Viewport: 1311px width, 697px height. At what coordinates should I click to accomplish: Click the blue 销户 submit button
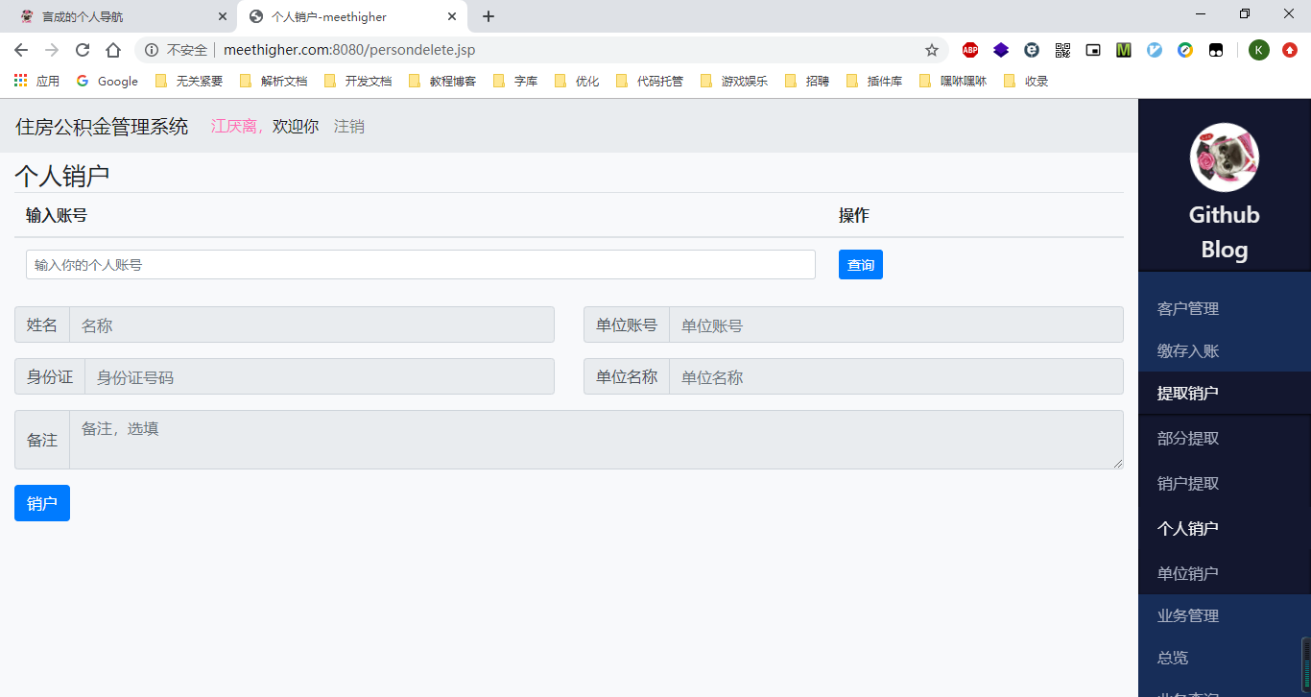42,503
